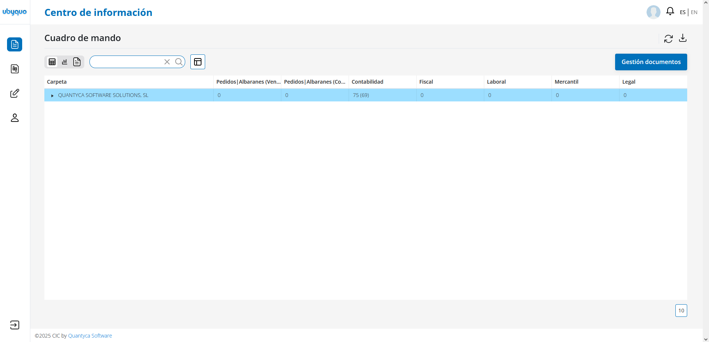Switch language to EN
709x342 pixels.
click(x=694, y=12)
